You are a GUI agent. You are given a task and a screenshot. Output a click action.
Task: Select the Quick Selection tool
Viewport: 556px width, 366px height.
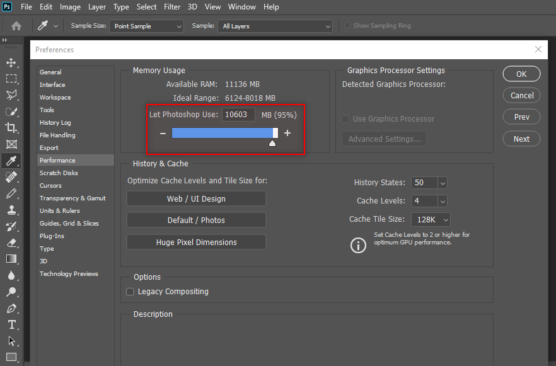pyautogui.click(x=11, y=112)
